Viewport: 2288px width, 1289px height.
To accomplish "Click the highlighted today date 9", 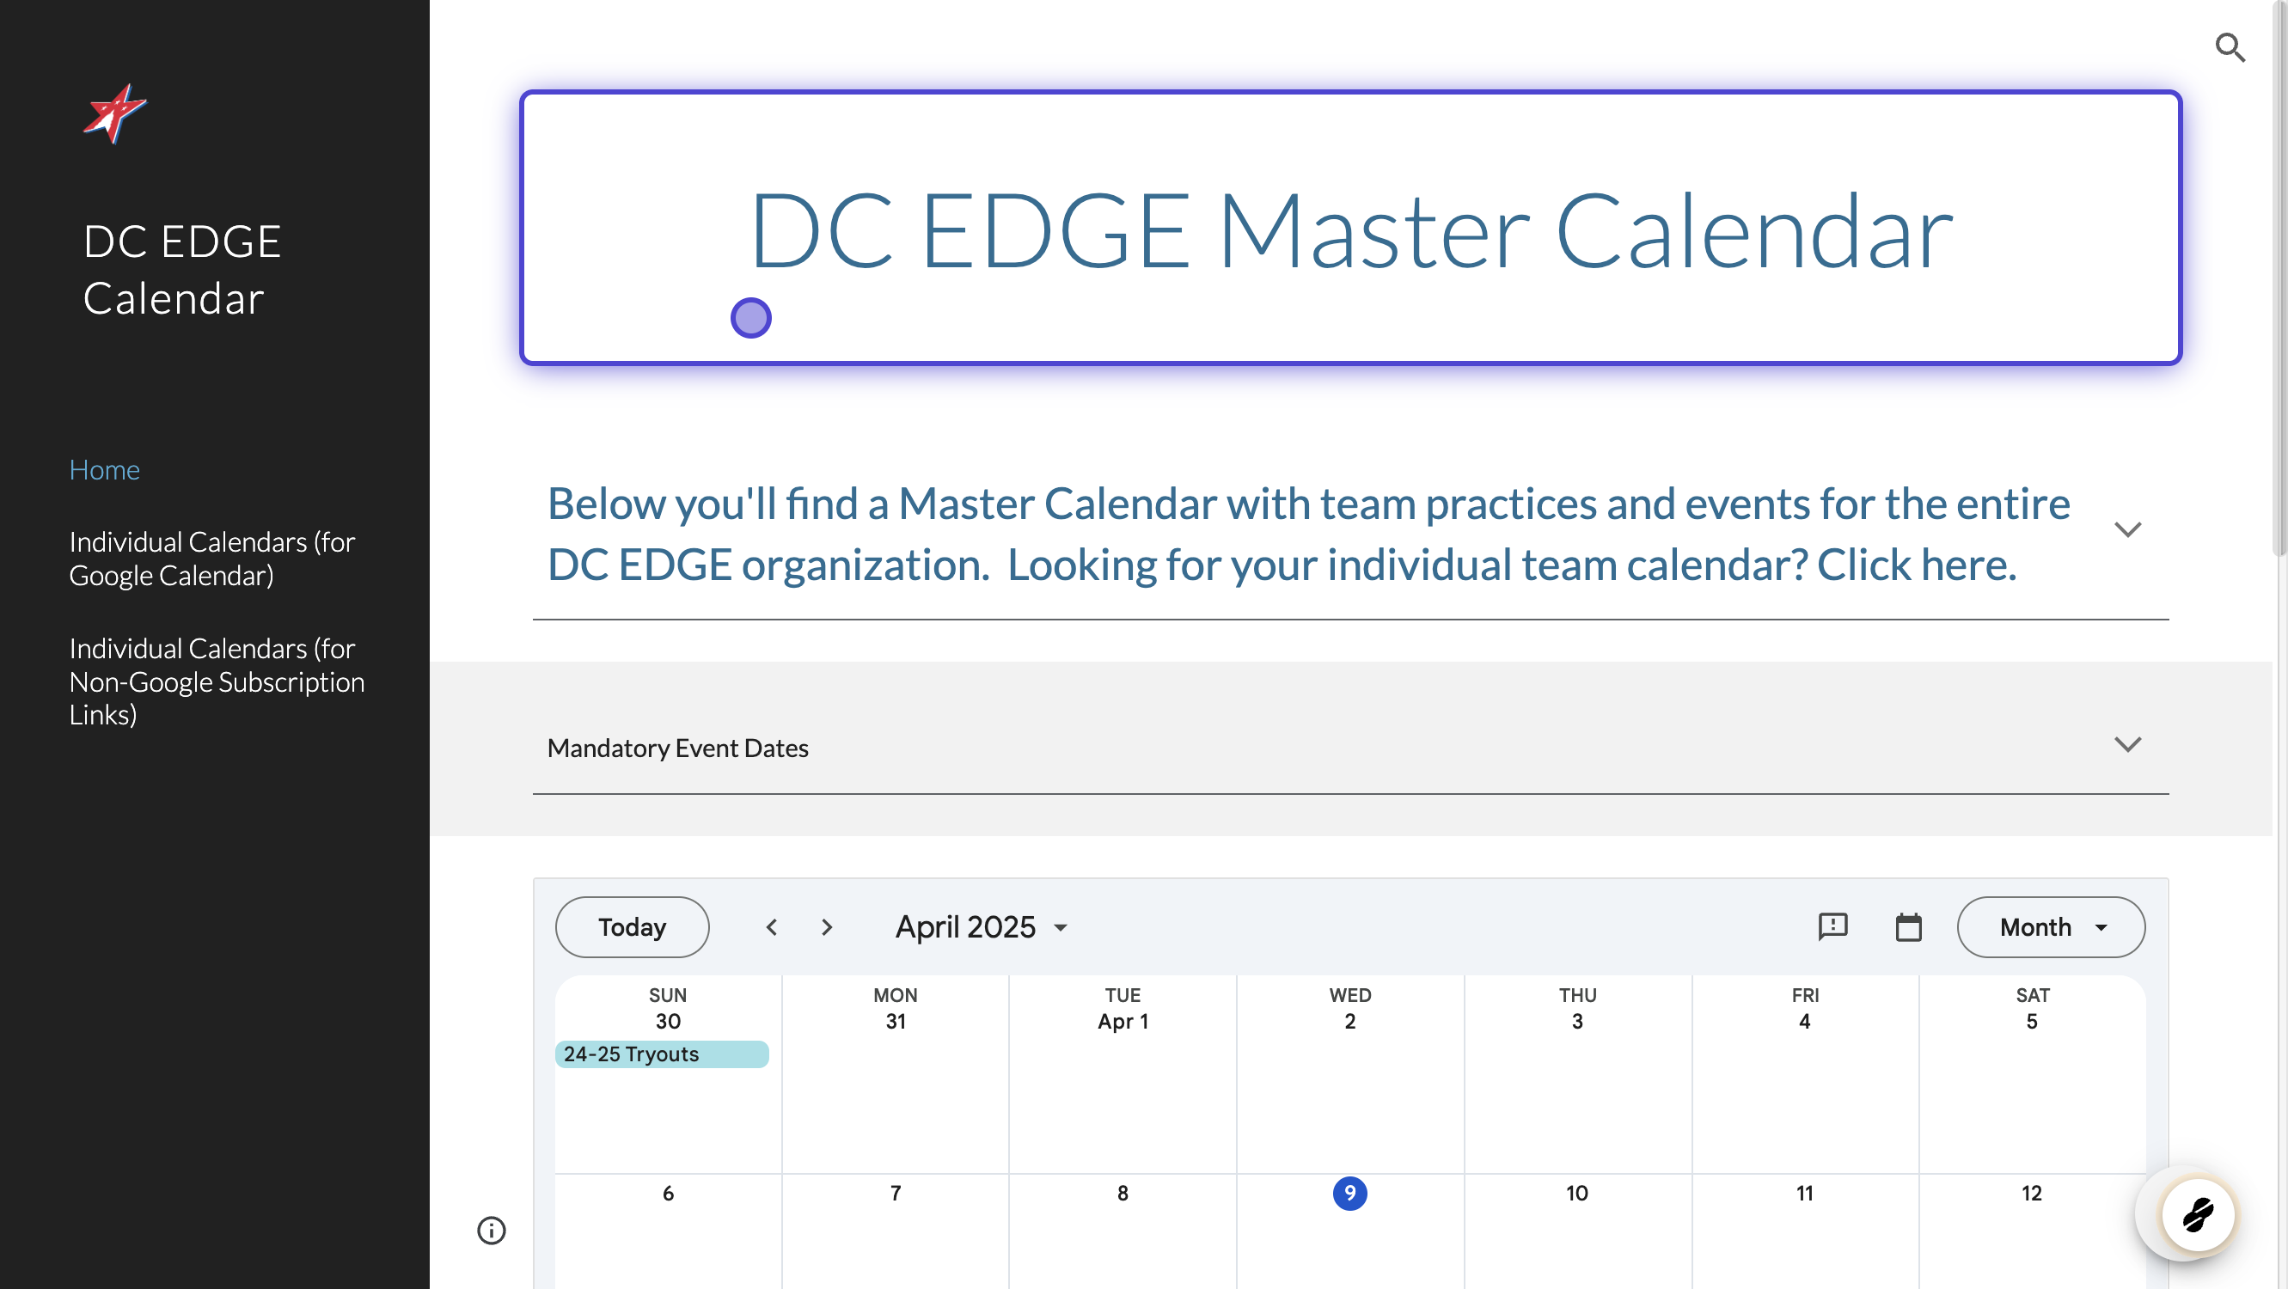I will [1350, 1194].
